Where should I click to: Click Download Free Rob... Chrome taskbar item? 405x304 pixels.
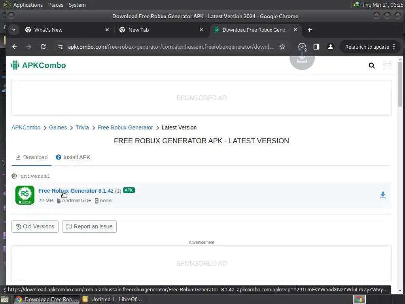pos(47,299)
